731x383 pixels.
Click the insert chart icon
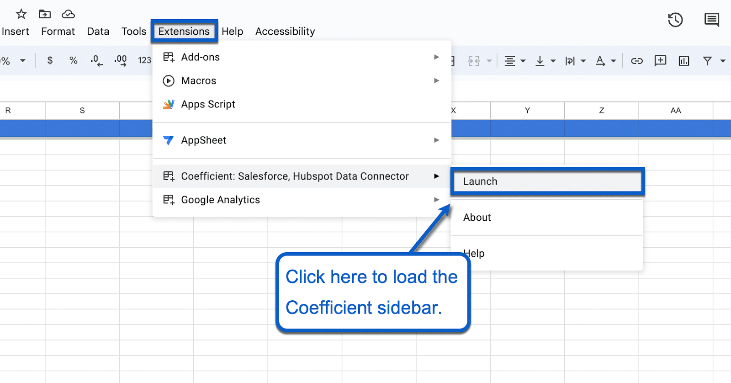tap(683, 61)
